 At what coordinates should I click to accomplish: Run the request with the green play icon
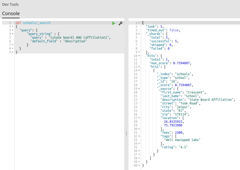point(114,23)
